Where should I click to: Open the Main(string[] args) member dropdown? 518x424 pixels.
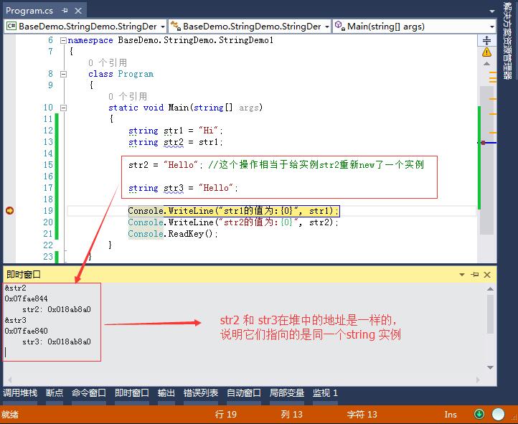414,27
